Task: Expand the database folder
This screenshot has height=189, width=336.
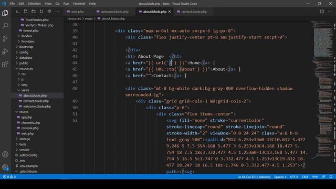Action: [x=26, y=58]
